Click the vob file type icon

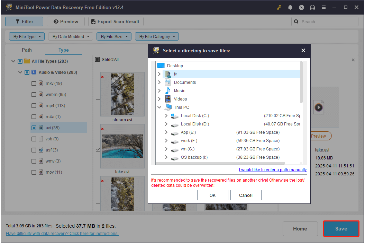click(41, 139)
